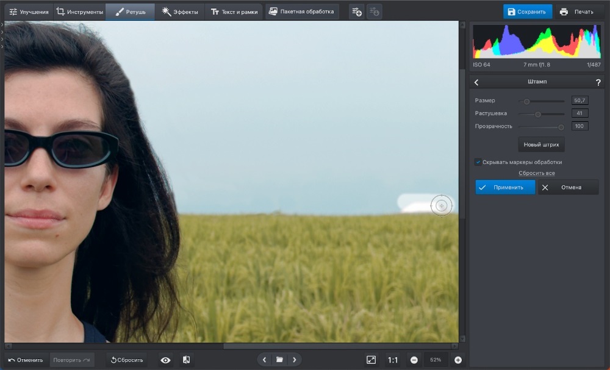Expand the top collapsed left-panel arrow
Image resolution: width=610 pixels, height=370 pixels.
[2, 25]
